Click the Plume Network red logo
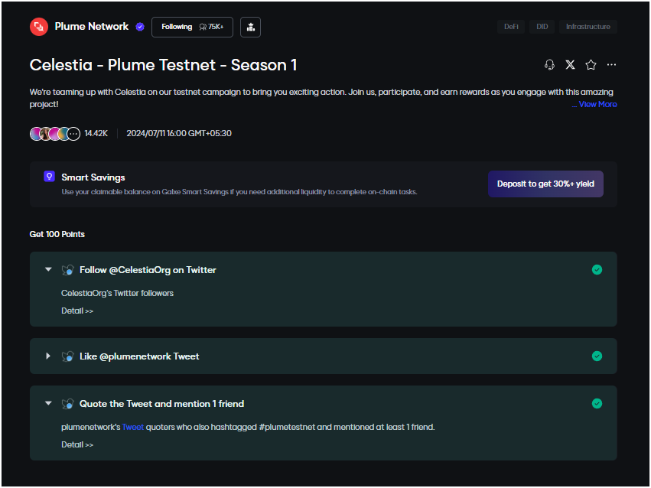The width and height of the screenshot is (651, 488). tap(39, 27)
